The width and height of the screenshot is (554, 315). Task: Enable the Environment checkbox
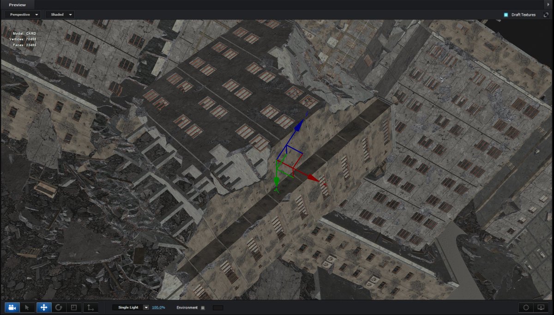pyautogui.click(x=203, y=308)
